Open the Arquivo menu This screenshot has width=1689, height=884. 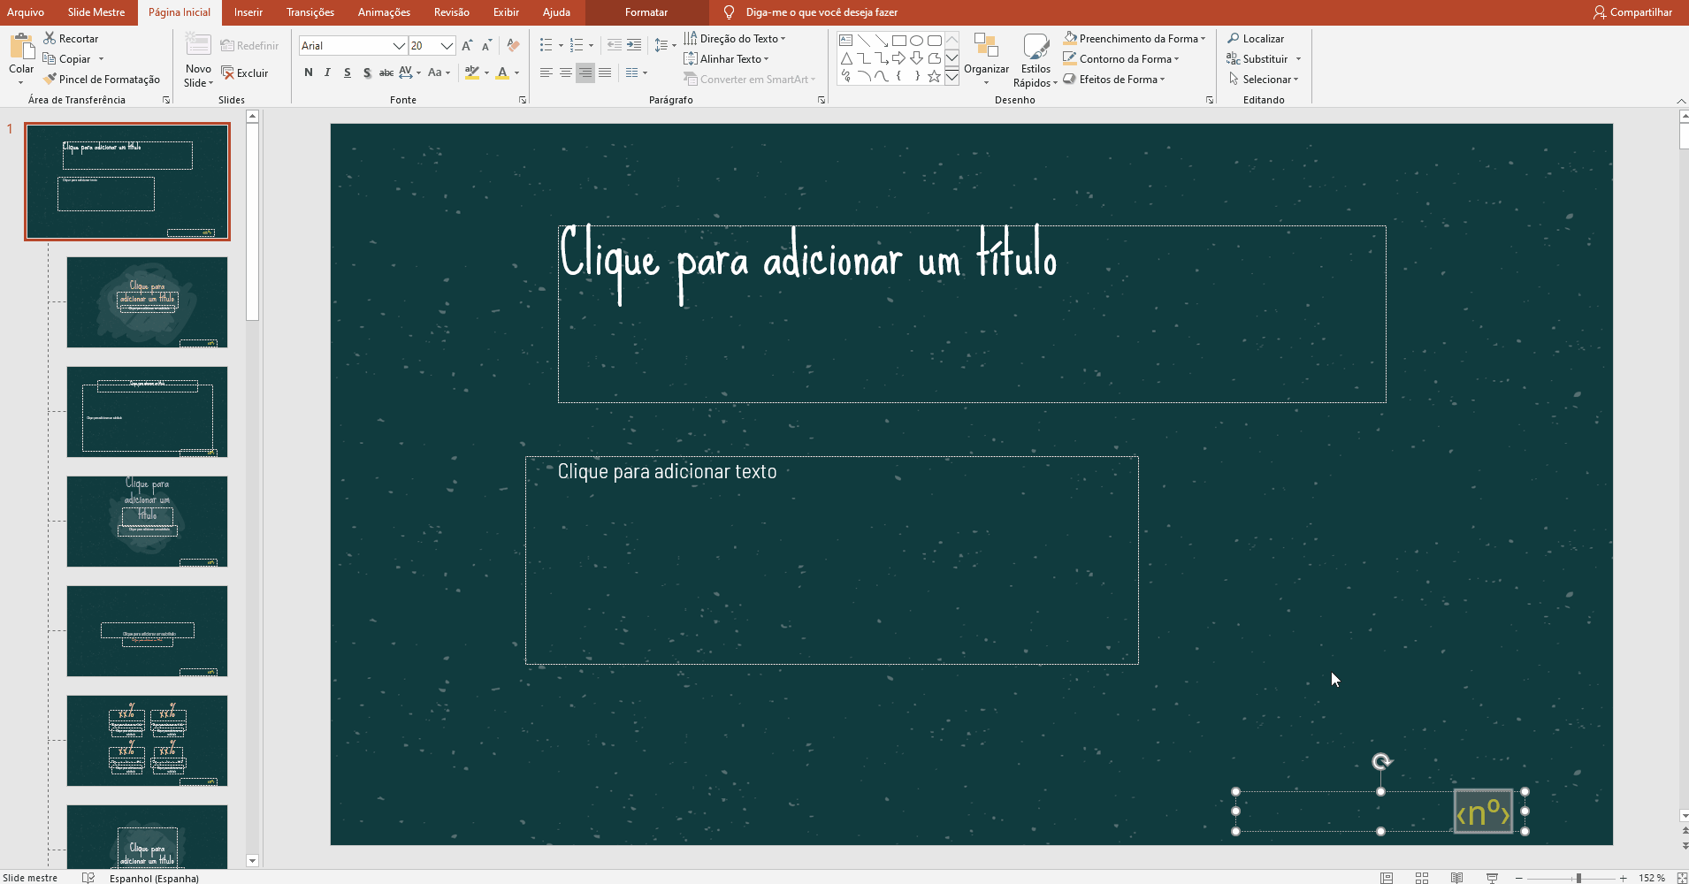point(26,12)
